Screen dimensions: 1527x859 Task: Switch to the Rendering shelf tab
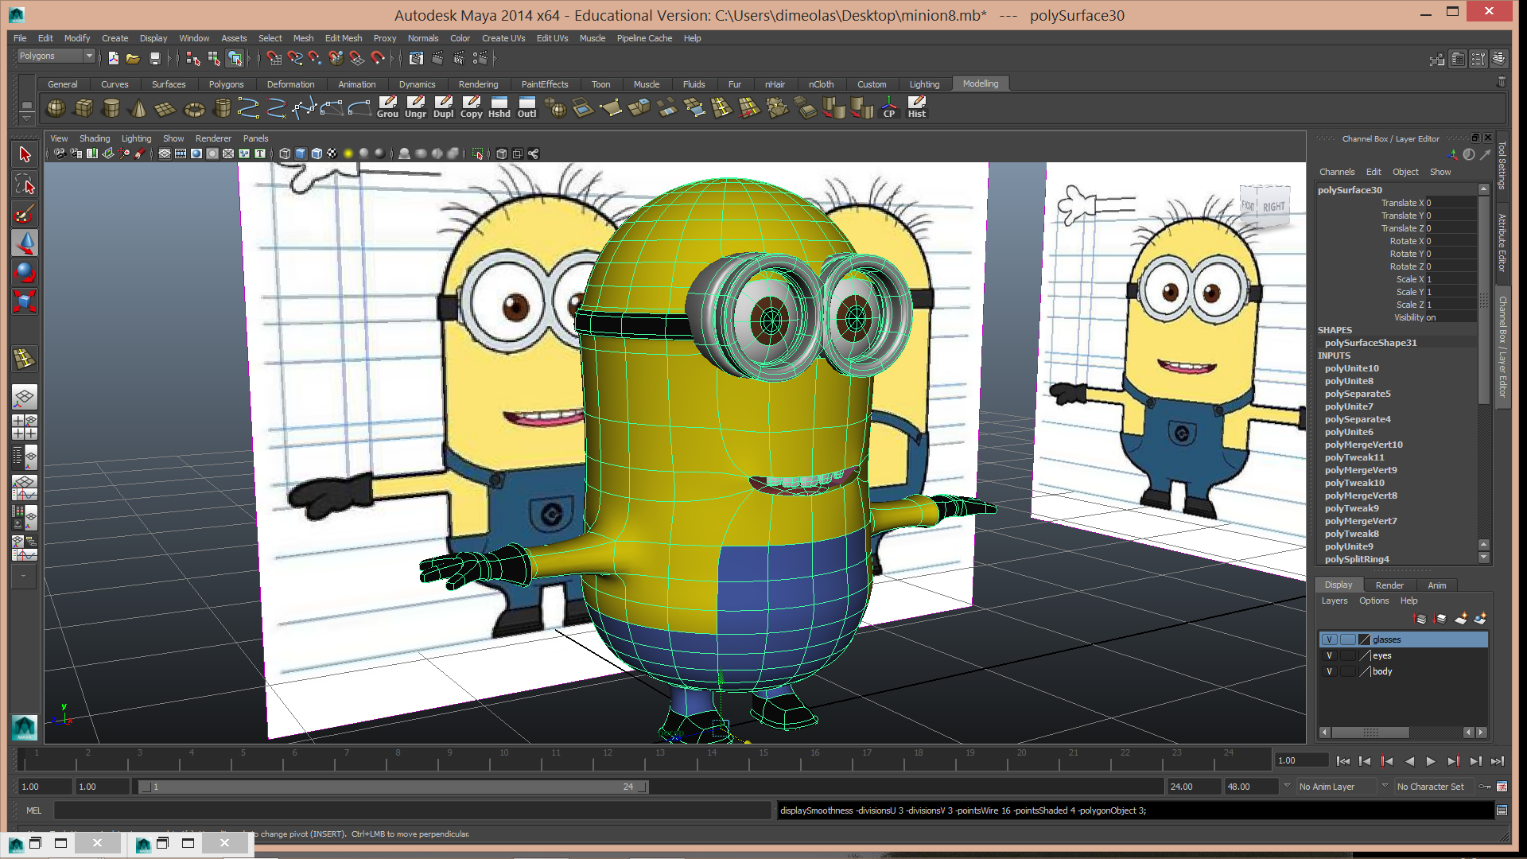[x=478, y=84]
